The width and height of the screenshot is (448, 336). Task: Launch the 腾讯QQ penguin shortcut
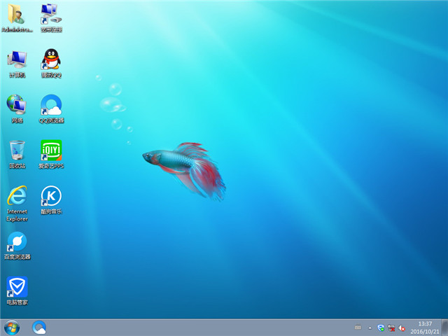51,64
